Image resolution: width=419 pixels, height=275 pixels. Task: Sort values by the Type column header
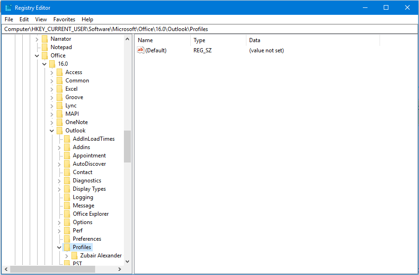[x=218, y=40]
